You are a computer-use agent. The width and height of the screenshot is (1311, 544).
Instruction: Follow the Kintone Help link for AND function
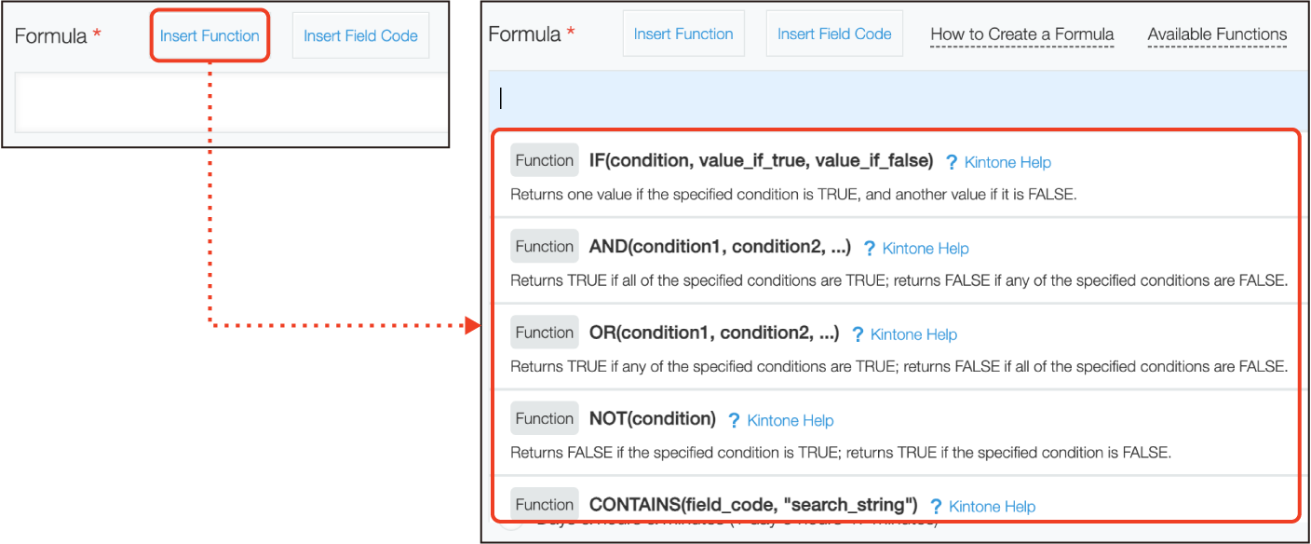point(926,249)
